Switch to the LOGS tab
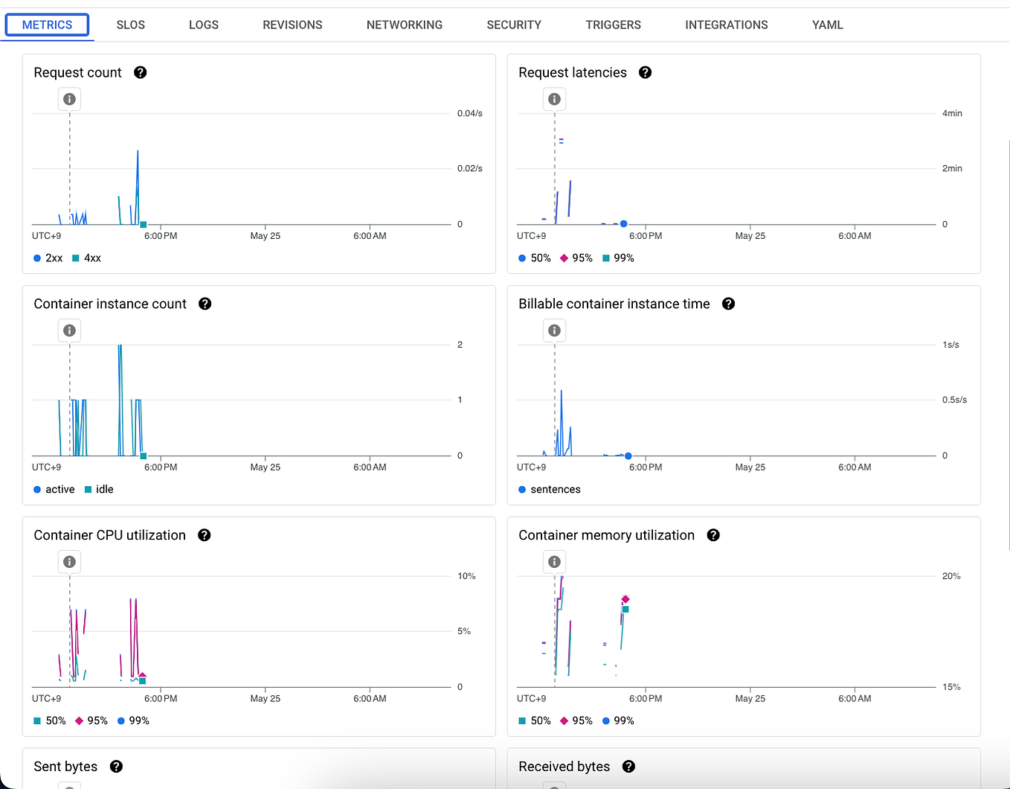 (203, 25)
